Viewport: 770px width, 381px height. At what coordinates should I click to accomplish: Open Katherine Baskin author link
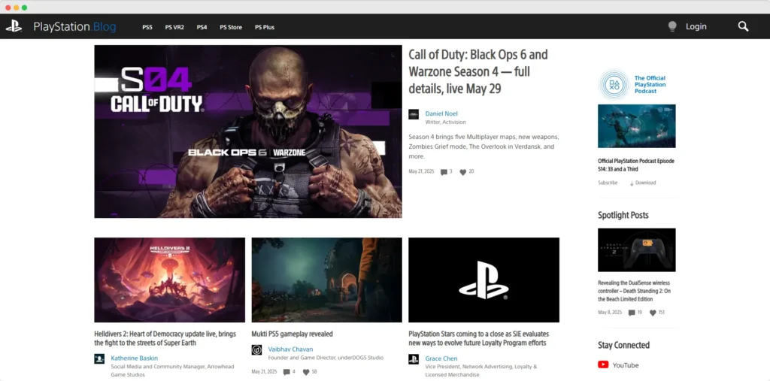pos(134,358)
